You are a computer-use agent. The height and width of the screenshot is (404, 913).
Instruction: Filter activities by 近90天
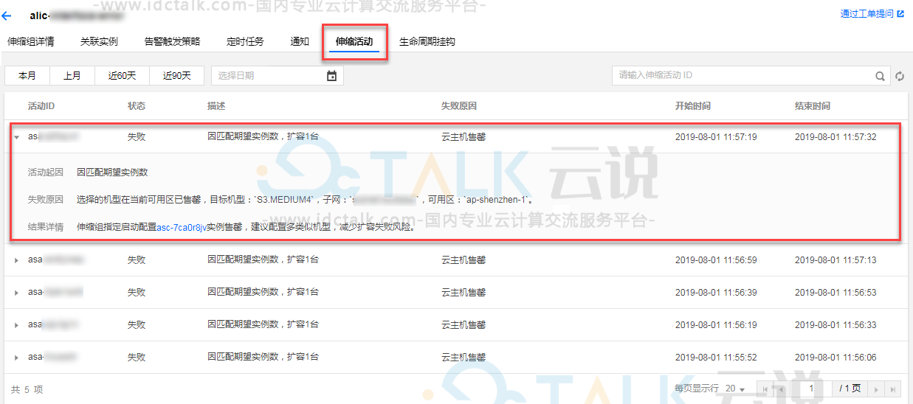click(x=177, y=75)
